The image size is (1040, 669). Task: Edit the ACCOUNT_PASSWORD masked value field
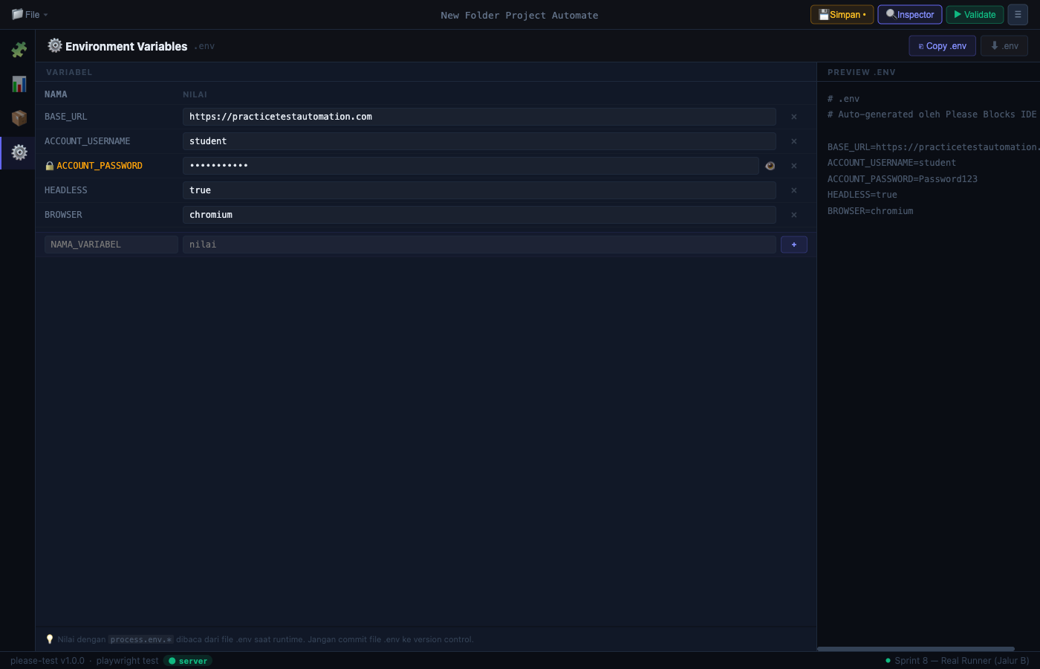471,166
